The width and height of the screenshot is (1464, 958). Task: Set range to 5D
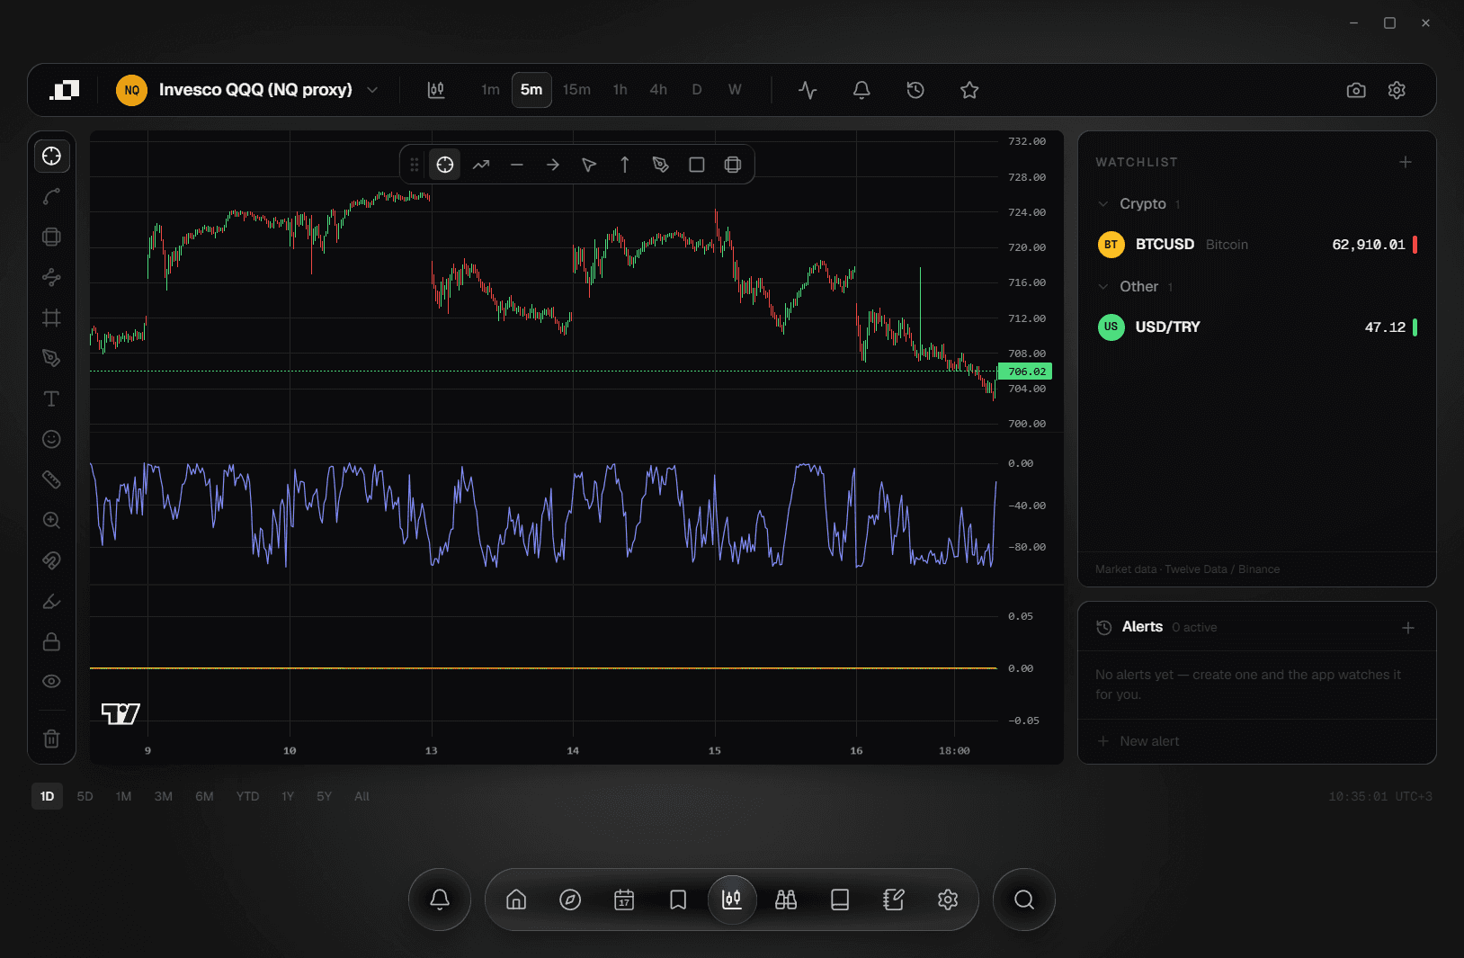click(x=85, y=796)
